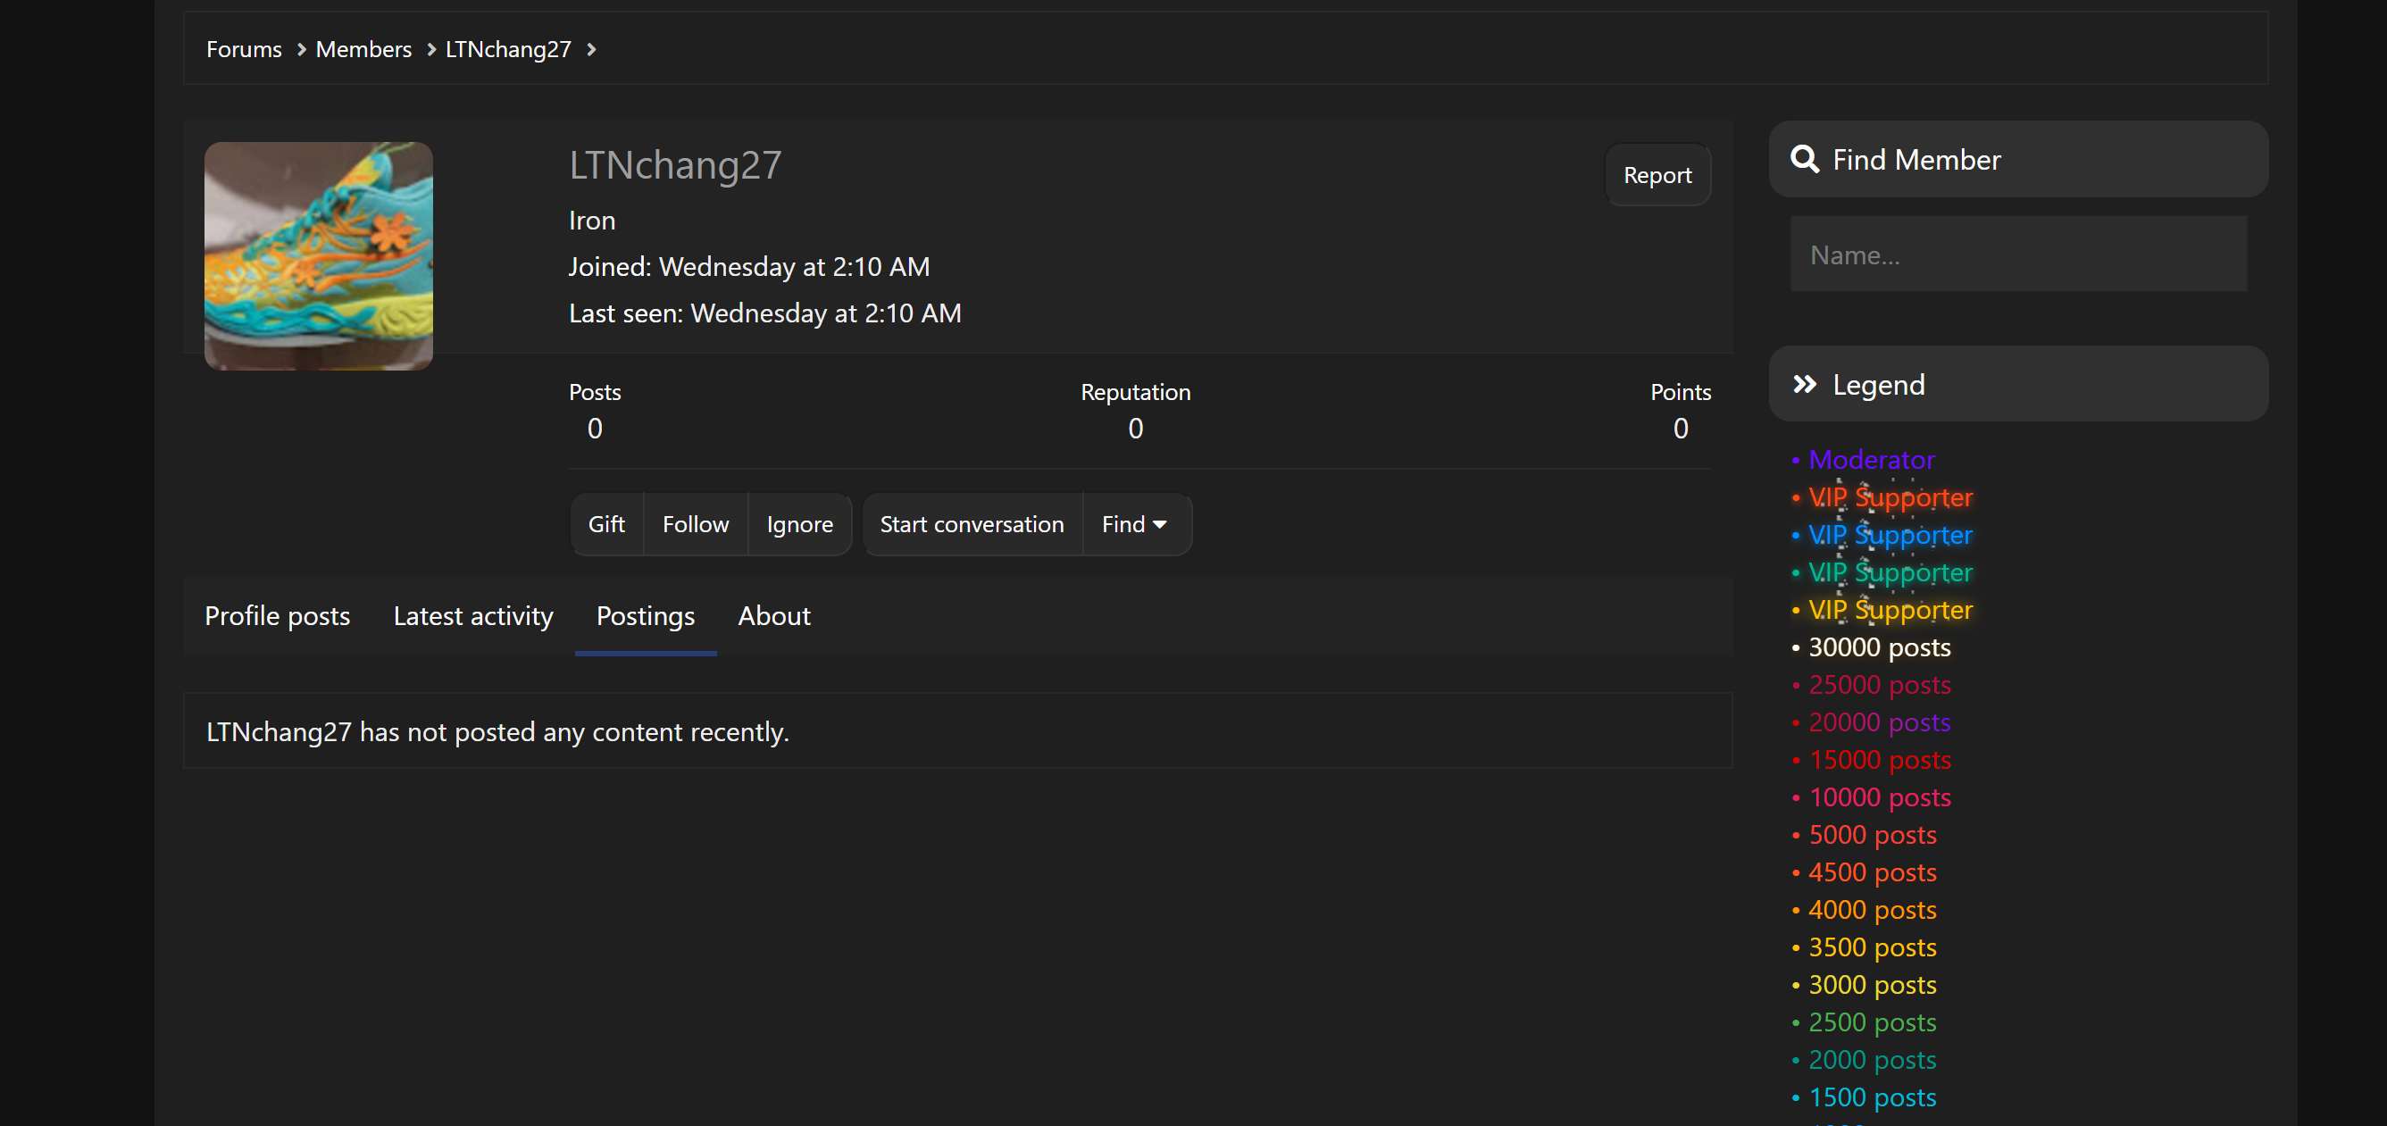Click the Find Member magnifier icon
Image resolution: width=2387 pixels, height=1126 pixels.
(1803, 160)
